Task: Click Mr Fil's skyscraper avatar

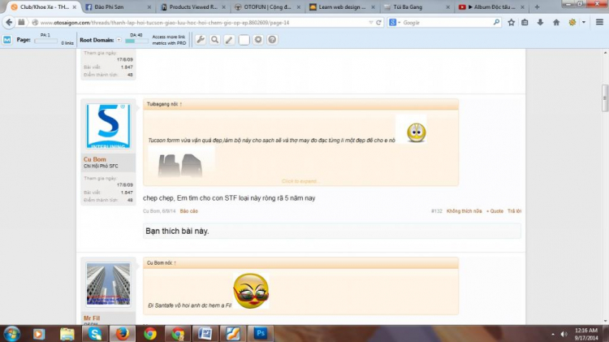Action: pyautogui.click(x=108, y=284)
